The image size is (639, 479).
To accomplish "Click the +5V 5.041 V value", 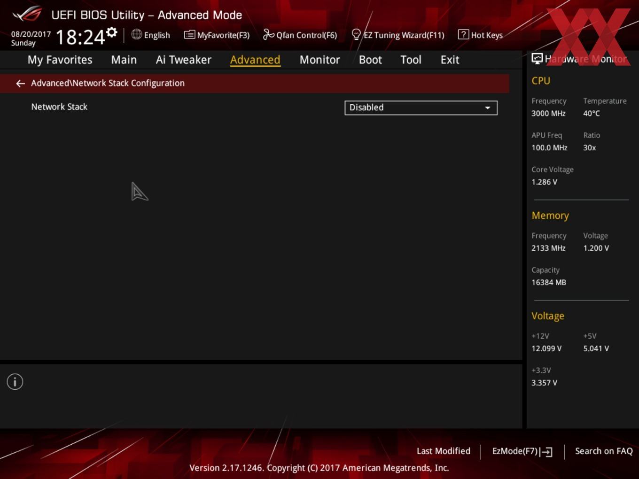I will click(x=596, y=348).
